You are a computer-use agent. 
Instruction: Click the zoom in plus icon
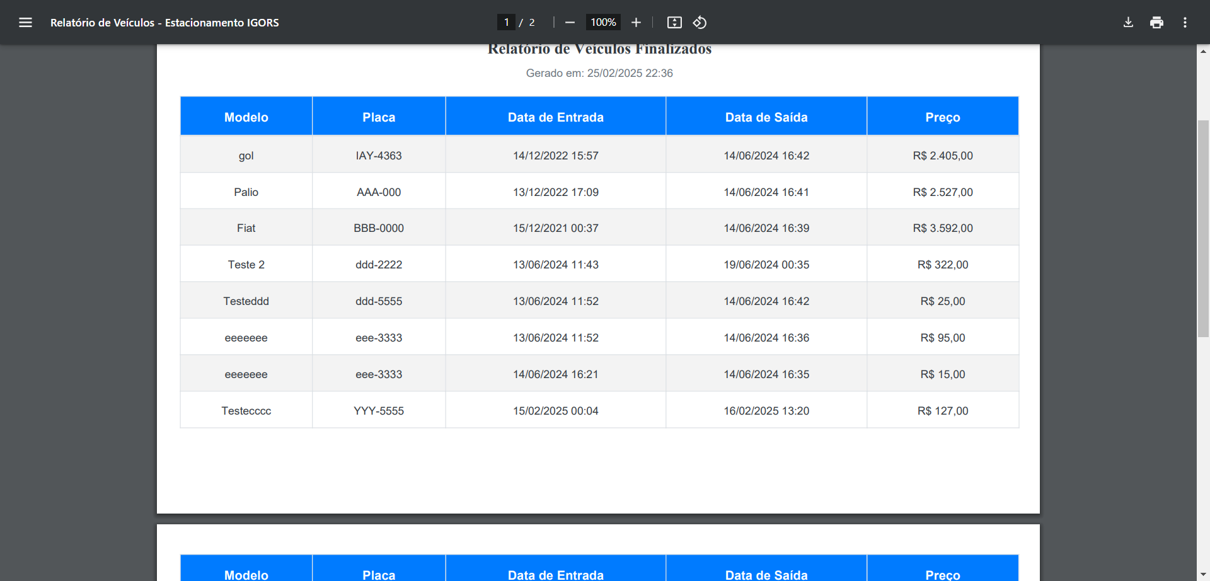636,23
